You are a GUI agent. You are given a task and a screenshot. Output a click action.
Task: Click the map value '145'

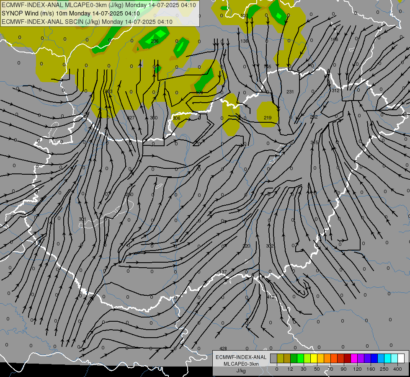pyautogui.click(x=268, y=67)
